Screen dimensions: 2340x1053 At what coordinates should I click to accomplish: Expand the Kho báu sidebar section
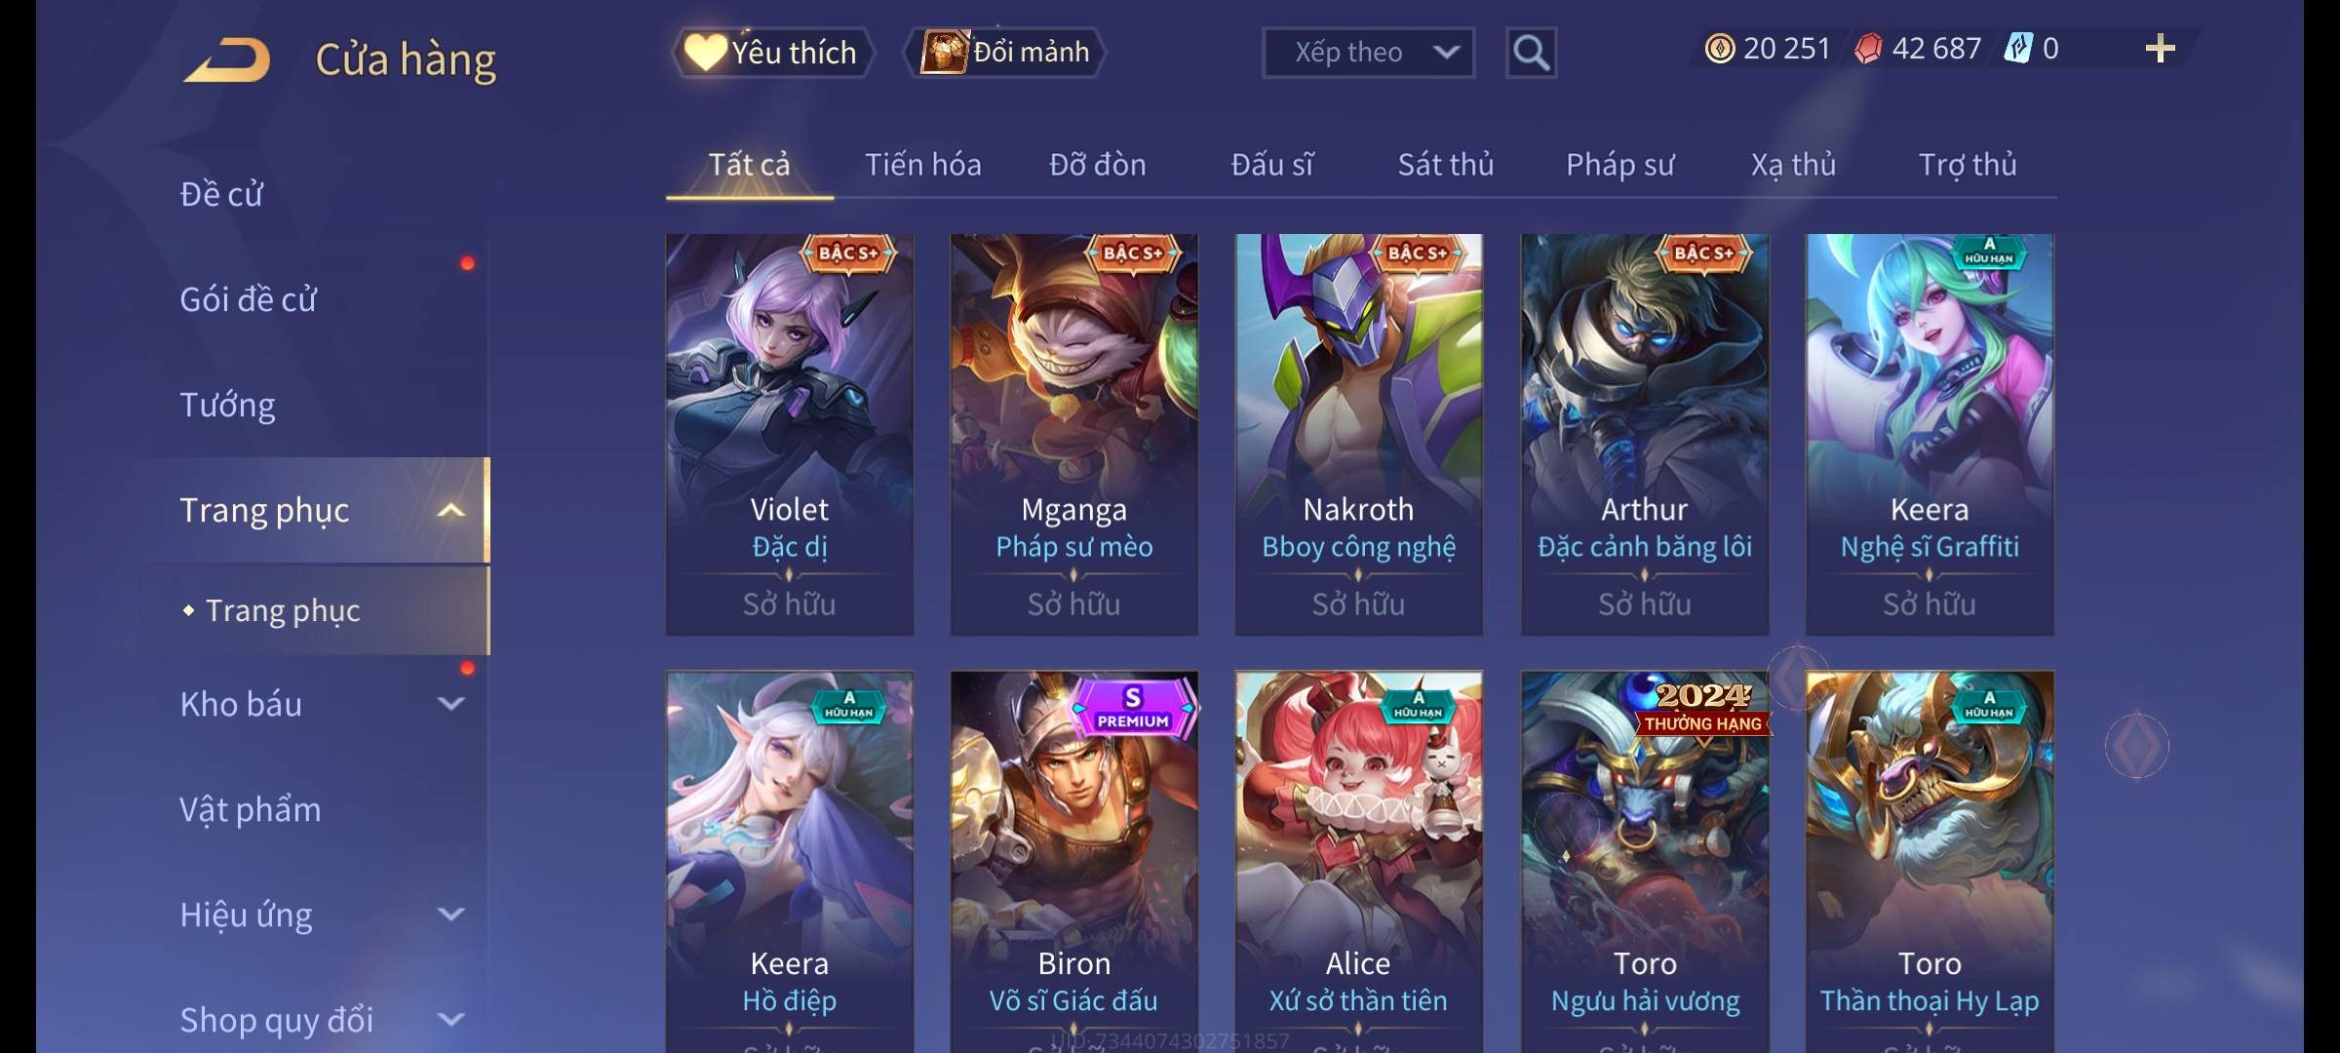click(x=450, y=704)
